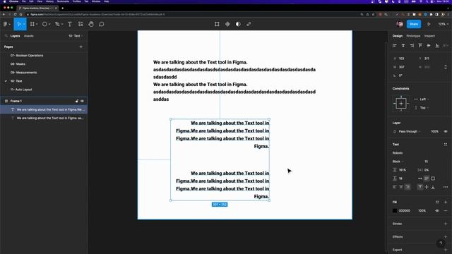The image size is (452, 254).
Task: Add a stroke
Action: [446, 224]
